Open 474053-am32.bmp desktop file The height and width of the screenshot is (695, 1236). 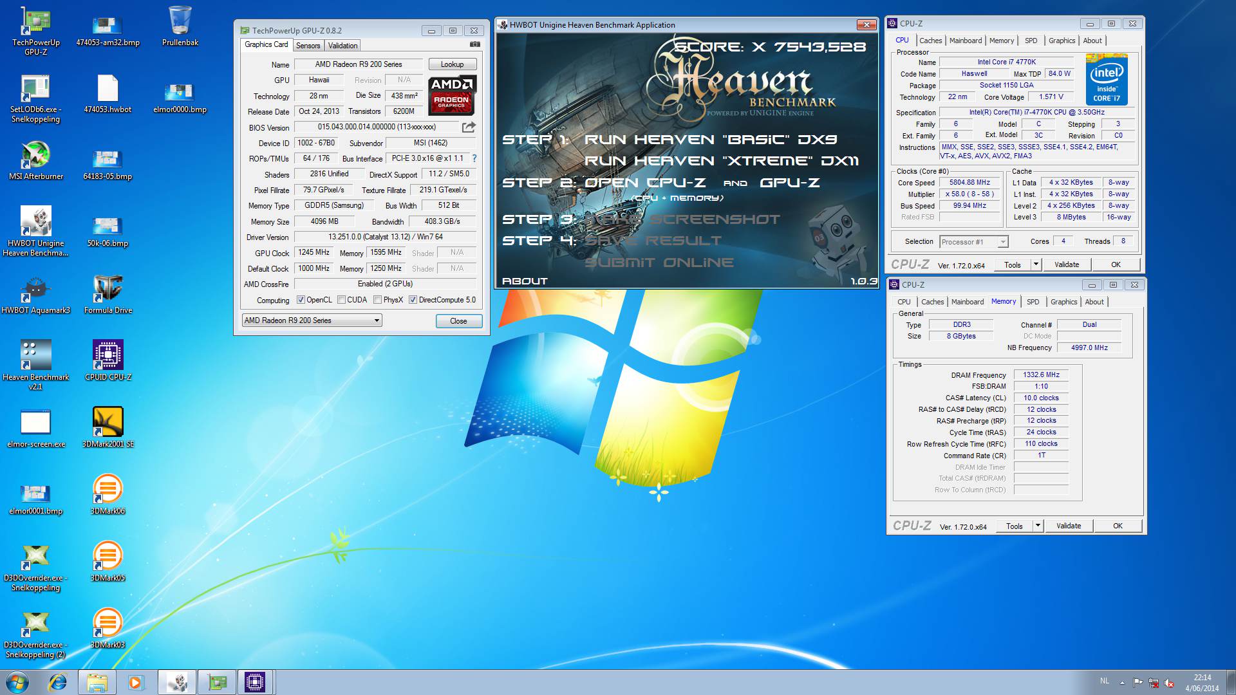pos(108,31)
